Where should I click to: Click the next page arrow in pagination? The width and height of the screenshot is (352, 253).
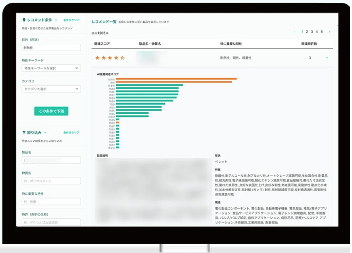(x=329, y=32)
